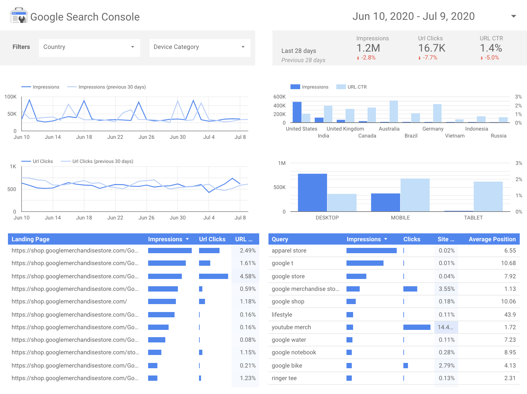Viewport: 527px width, 394px height.
Task: Toggle the Url Clicks line legend entry
Action: [x=37, y=161]
